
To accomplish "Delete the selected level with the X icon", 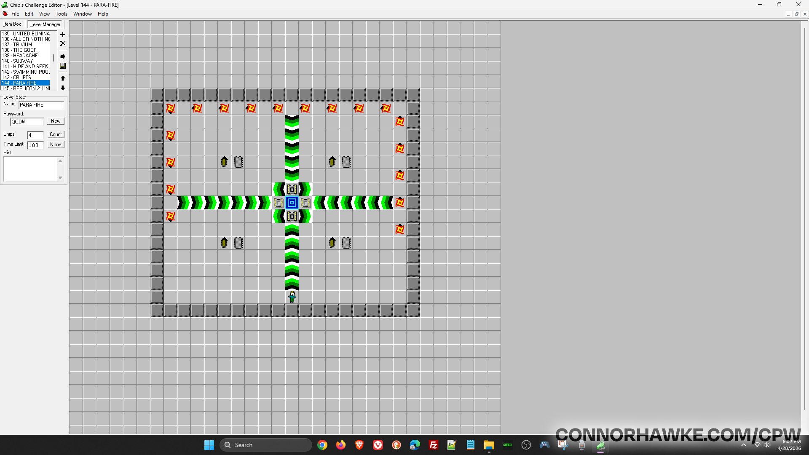I will 63,43.
